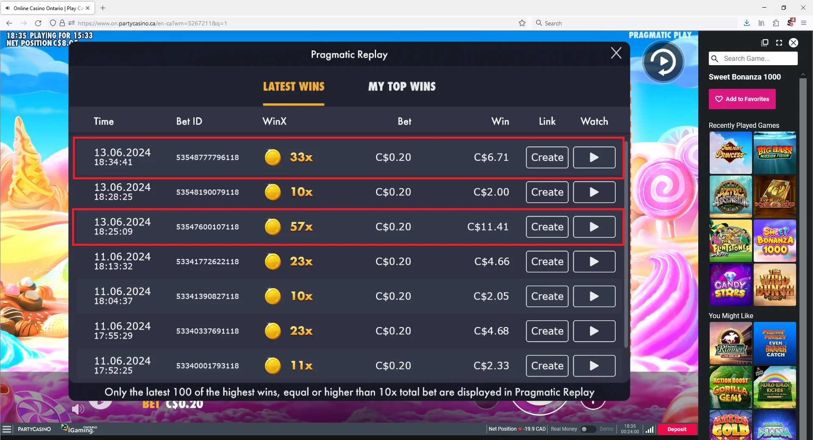This screenshot has width=813, height=440.
Task: Go back in browser history
Action: [9, 23]
